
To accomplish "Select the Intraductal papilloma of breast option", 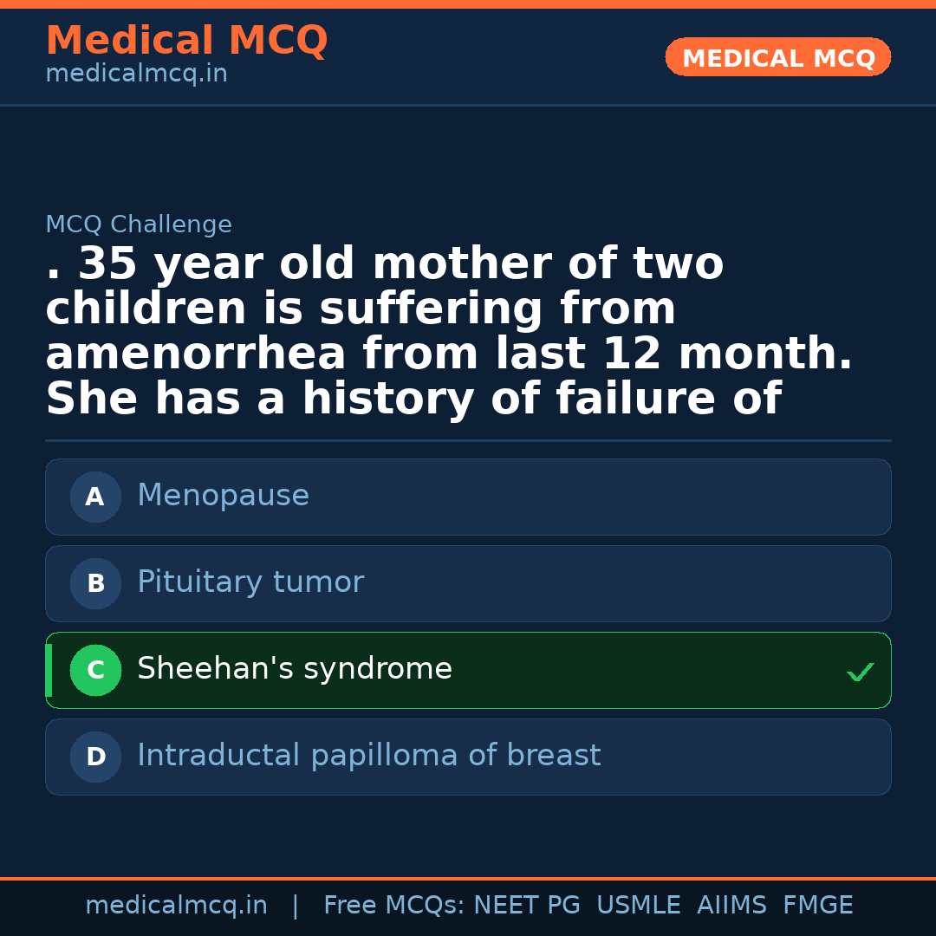I will click(x=468, y=757).
